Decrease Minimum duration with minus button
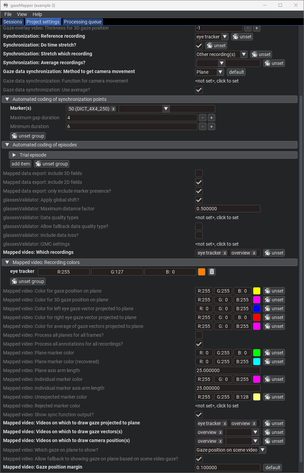This screenshot has width=304, height=473. pos(202,126)
